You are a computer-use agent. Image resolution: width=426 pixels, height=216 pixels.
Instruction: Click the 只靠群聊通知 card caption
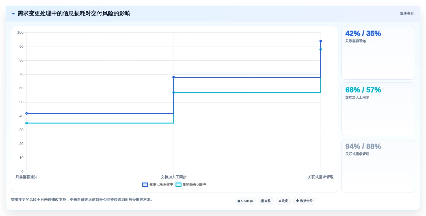pos(356,41)
